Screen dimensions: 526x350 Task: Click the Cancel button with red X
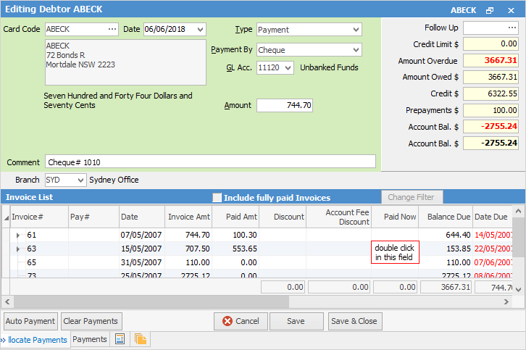tap(241, 321)
